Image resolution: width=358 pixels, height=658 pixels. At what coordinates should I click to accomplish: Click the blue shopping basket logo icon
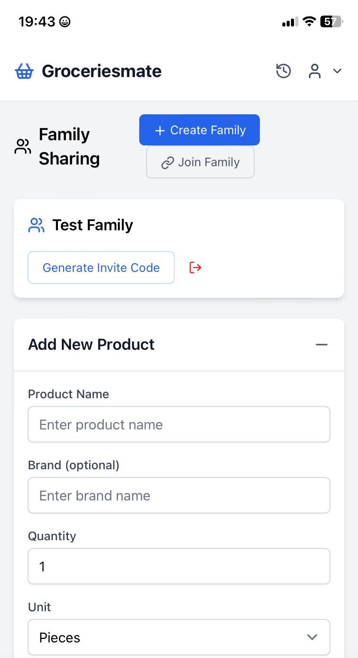pyautogui.click(x=24, y=71)
